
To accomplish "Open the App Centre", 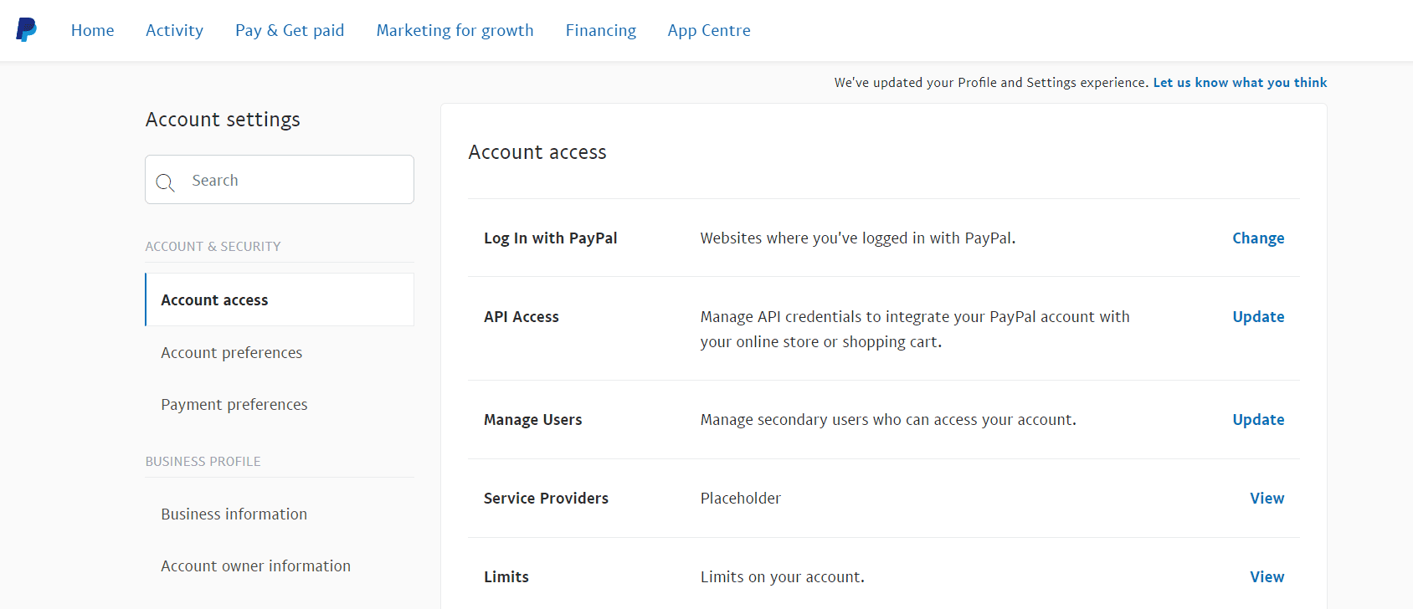I will (x=709, y=30).
